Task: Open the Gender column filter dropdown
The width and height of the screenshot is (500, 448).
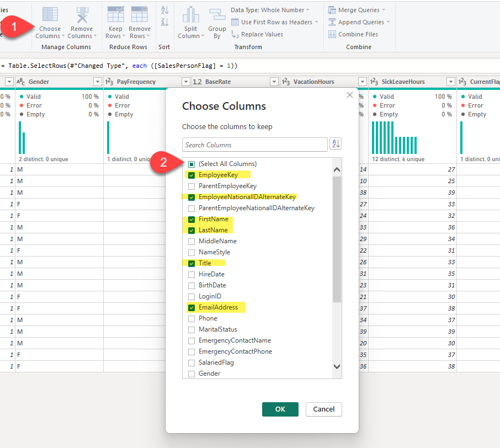Action: [x=97, y=82]
